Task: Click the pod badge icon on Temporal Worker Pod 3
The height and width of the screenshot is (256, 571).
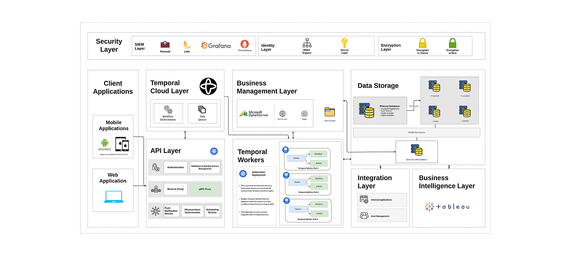Action: [x=285, y=200]
